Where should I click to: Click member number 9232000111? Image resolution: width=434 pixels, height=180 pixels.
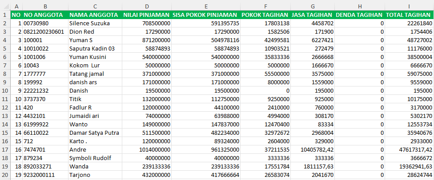[45, 175]
